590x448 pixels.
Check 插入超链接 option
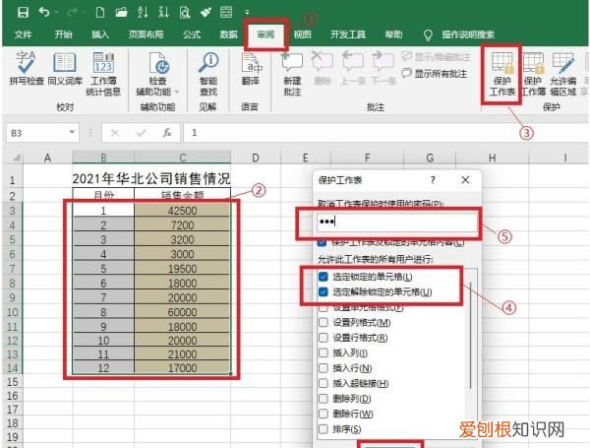tap(323, 383)
